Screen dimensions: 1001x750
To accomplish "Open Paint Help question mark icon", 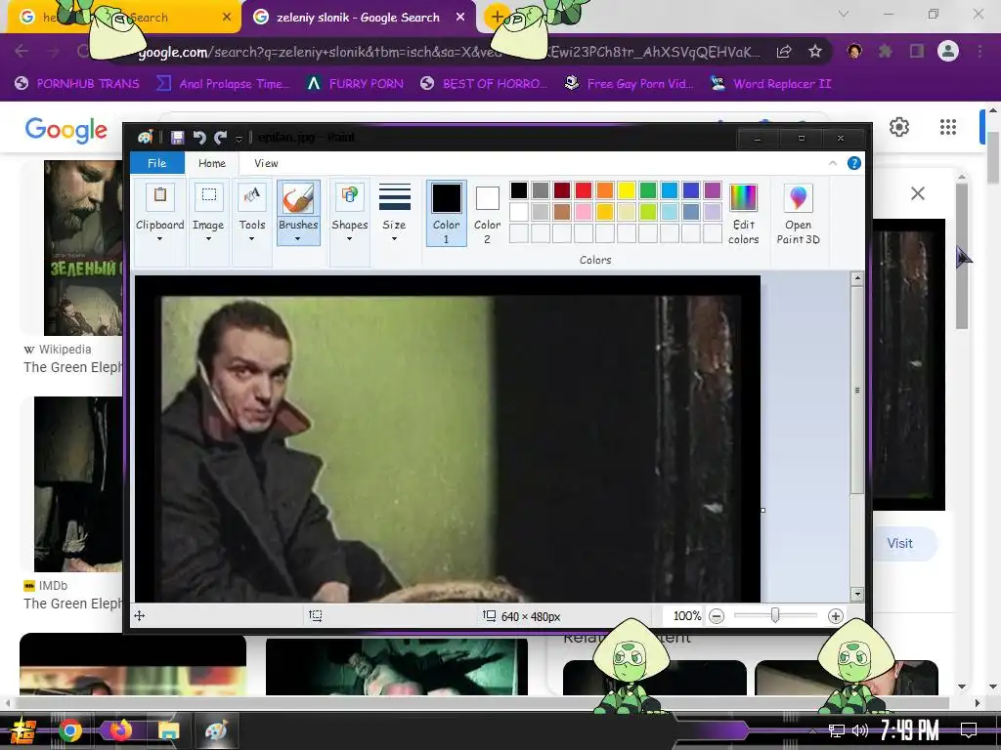I will point(853,163).
